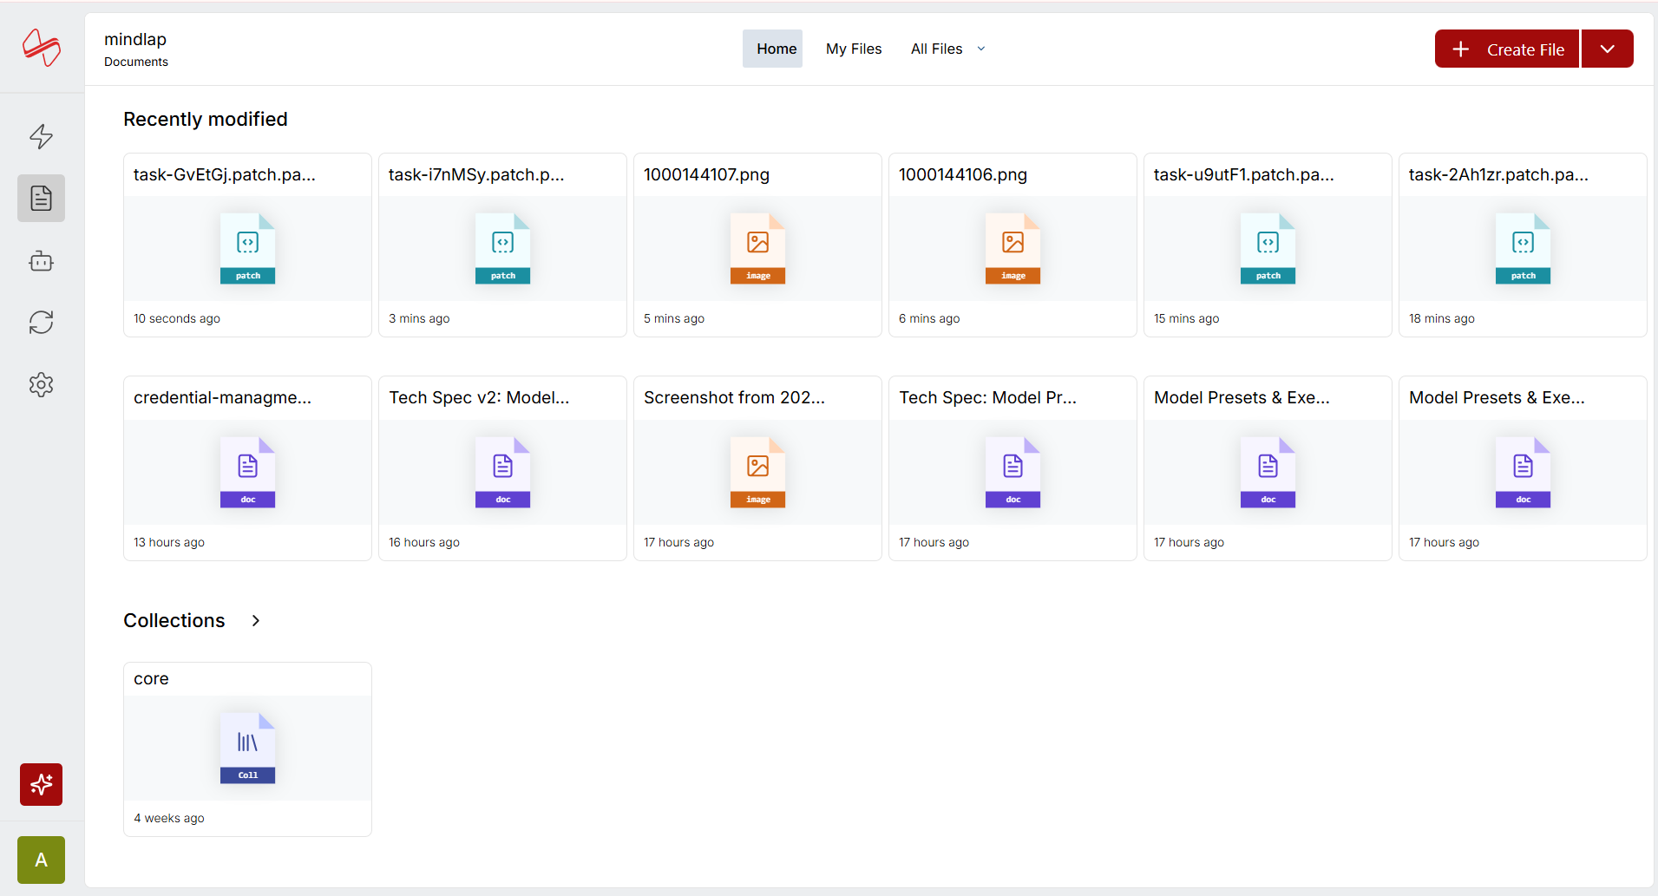Open Screenshot from 202... title

(734, 397)
